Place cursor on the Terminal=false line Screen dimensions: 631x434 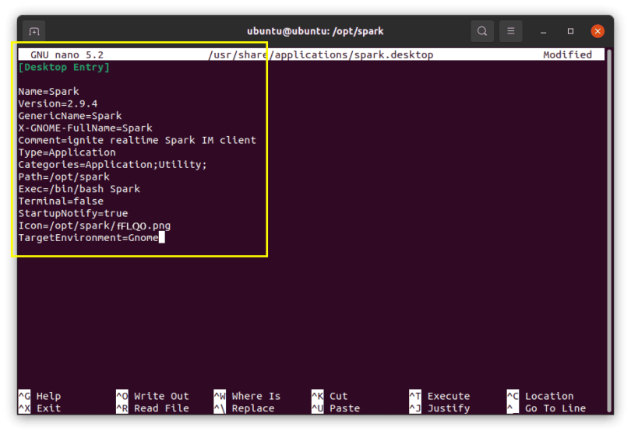[x=61, y=201]
